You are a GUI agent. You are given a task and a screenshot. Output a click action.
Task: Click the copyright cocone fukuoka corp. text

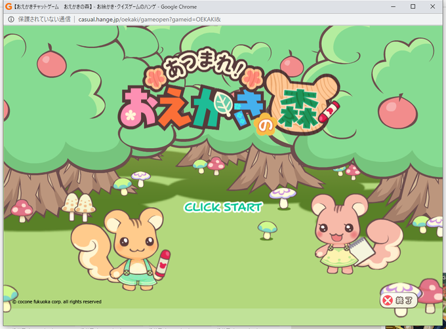point(57,301)
